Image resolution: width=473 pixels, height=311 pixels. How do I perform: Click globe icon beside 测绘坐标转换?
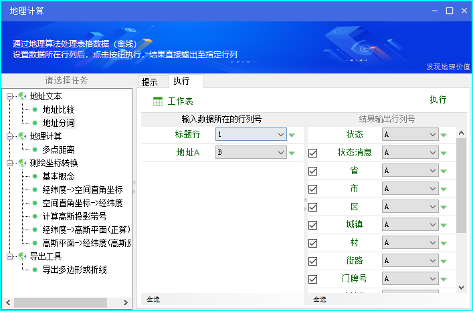tap(22, 163)
